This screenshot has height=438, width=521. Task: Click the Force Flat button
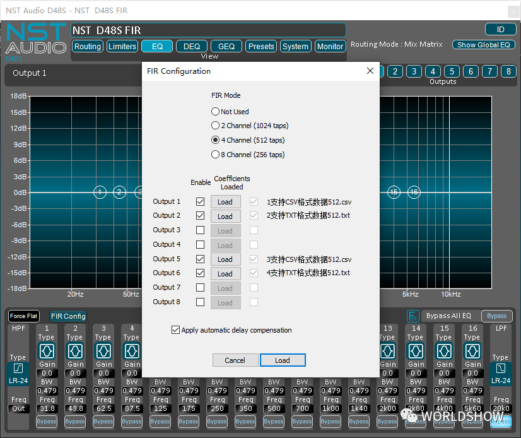tap(23, 316)
